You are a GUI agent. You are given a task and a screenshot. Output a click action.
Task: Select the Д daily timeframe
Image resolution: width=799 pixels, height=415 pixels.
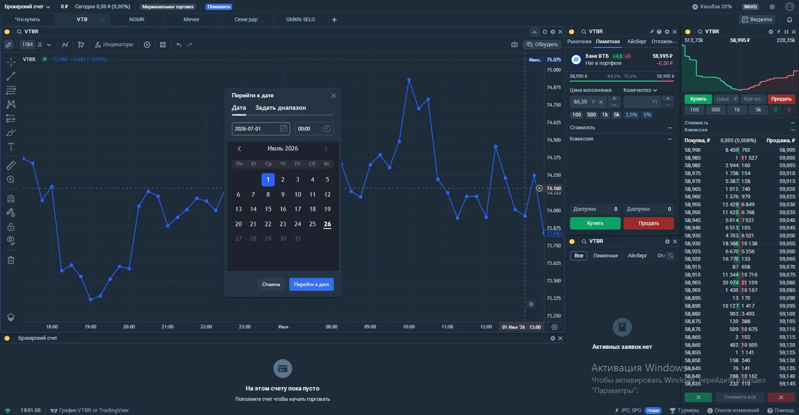click(x=40, y=44)
